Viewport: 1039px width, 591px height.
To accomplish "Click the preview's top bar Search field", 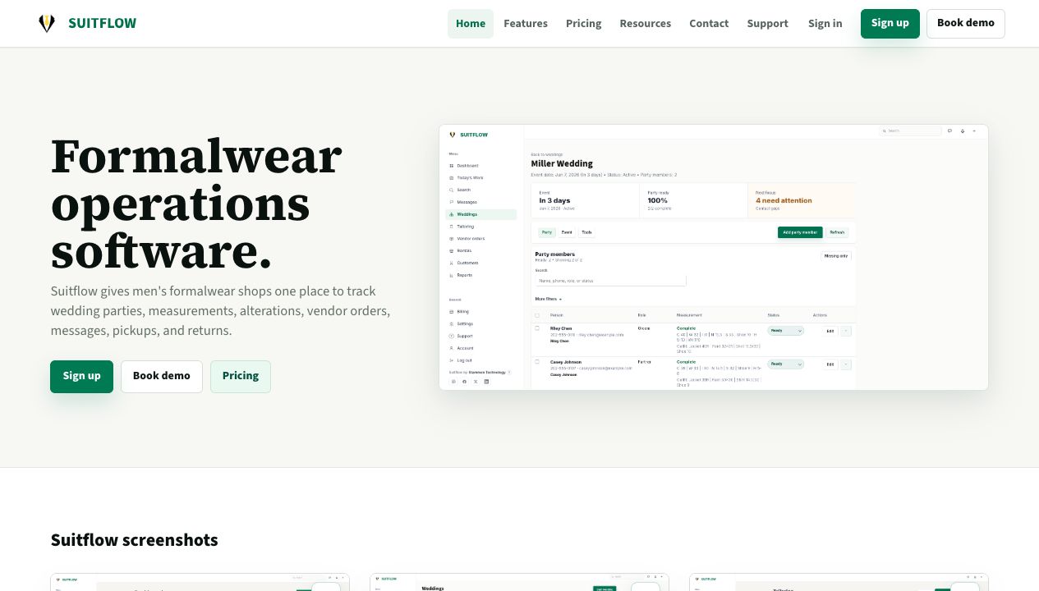I will tap(910, 131).
